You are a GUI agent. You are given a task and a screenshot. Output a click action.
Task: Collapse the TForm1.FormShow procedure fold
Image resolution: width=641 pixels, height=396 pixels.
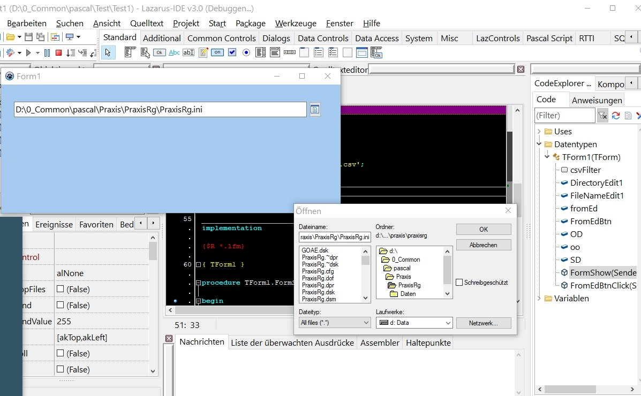(198, 283)
